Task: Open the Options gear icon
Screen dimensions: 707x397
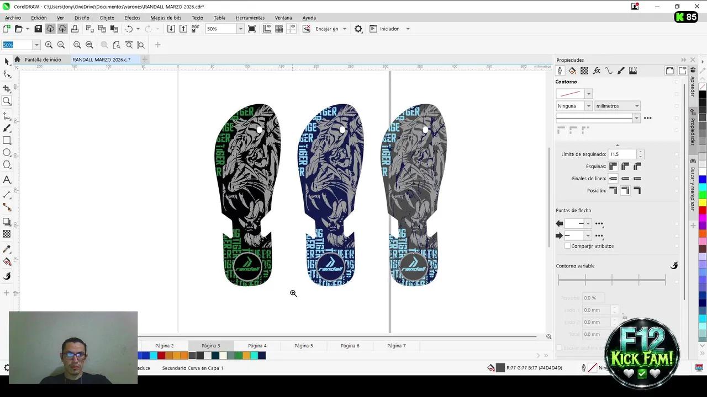Action: 358,29
